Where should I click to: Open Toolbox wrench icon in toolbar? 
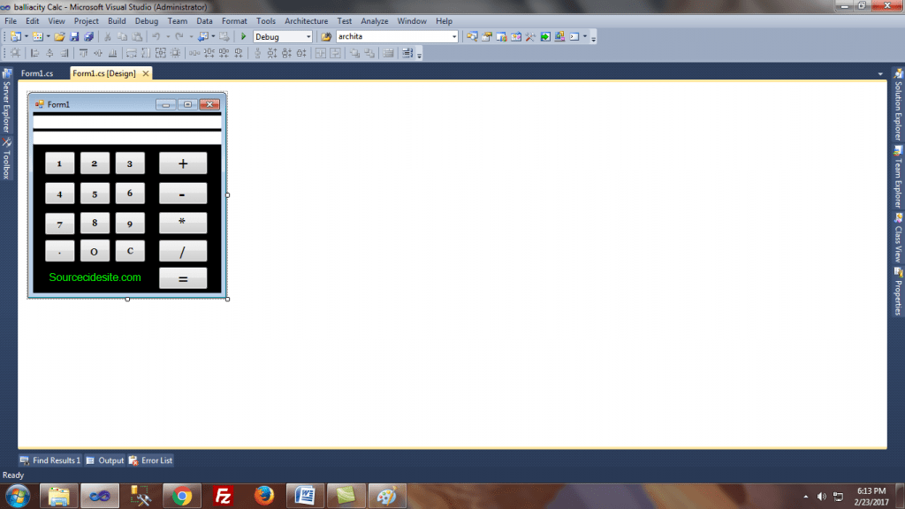click(529, 37)
